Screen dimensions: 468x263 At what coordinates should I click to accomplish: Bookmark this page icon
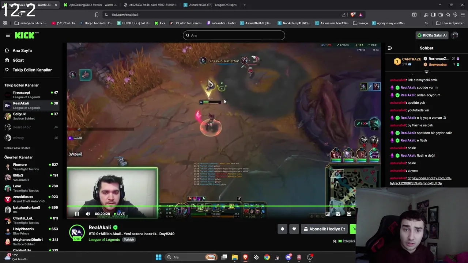97,15
